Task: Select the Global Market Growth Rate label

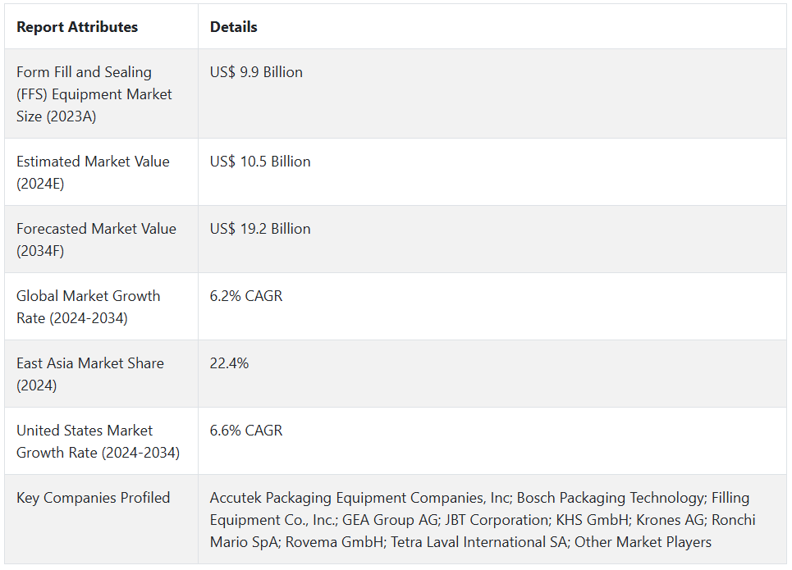Action: coord(88,307)
